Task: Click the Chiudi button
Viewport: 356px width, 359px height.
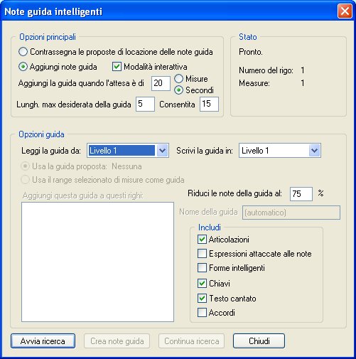Action: [259, 341]
